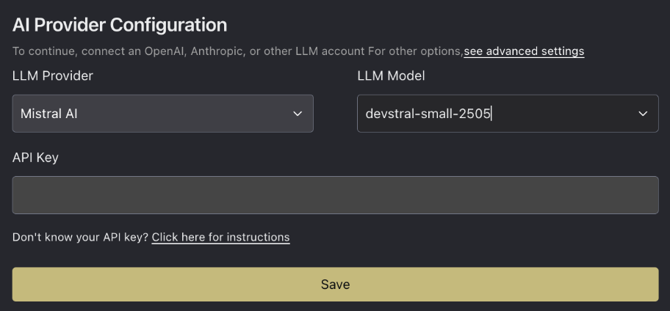Expand the LLM Model combo box
Screen dimensions: 670x311
507,114
